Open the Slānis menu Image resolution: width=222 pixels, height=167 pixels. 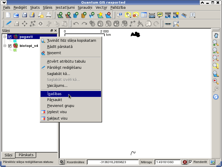pyautogui.click(x=48, y=7)
